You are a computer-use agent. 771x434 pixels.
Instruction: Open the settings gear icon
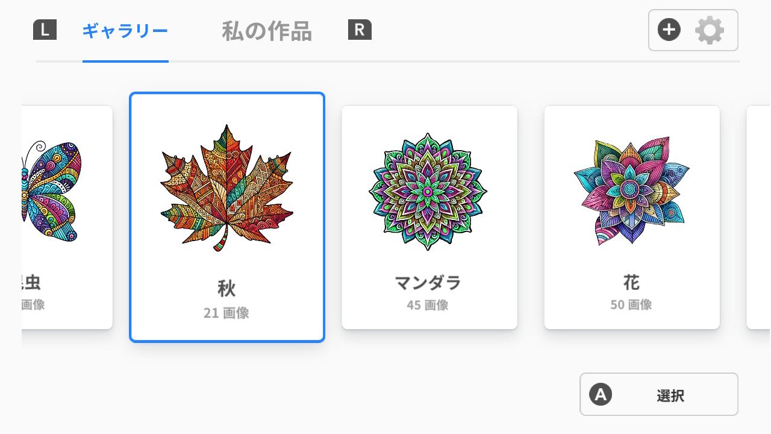tap(710, 30)
